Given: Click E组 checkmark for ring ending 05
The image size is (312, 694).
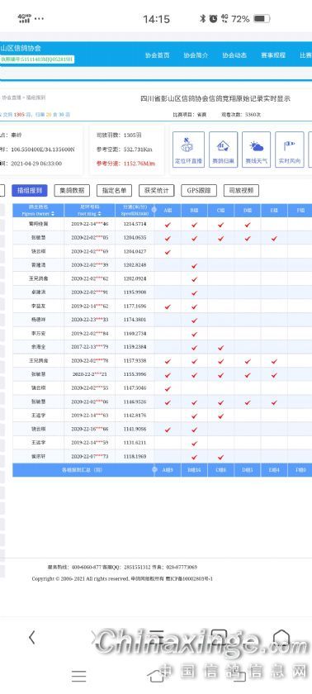Looking at the screenshot, I should [x=274, y=239].
